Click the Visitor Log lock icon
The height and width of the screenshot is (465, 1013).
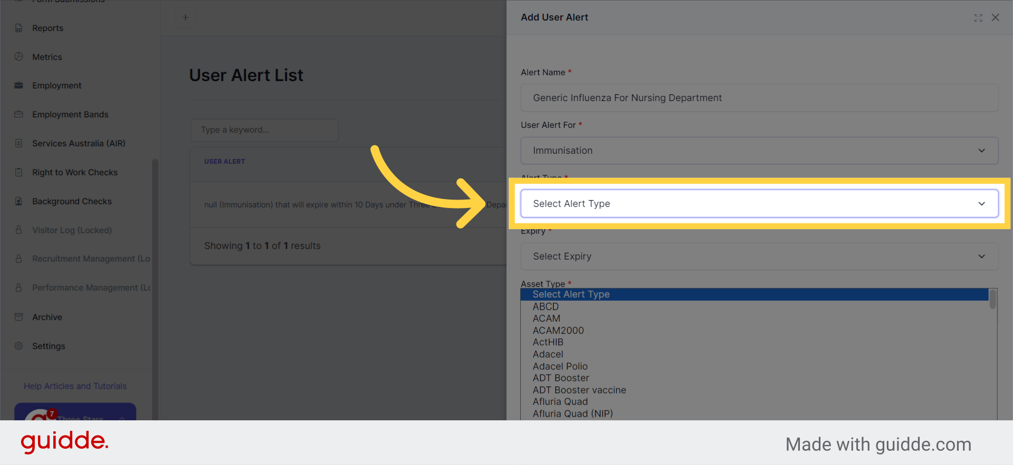tap(19, 230)
